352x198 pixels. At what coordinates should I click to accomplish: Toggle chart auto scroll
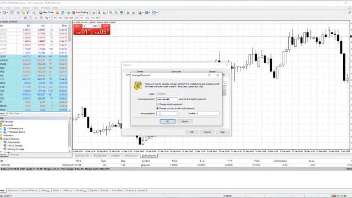(128, 13)
